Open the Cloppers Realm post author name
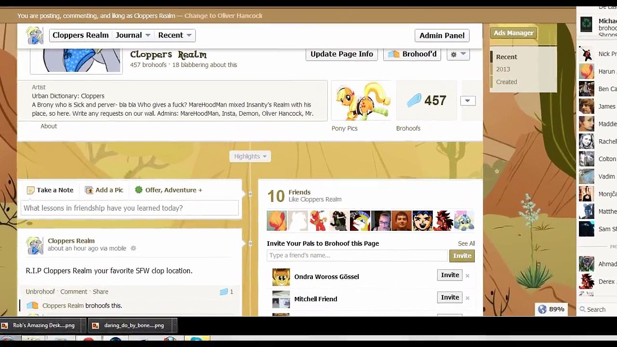This screenshot has width=617, height=347. click(71, 241)
